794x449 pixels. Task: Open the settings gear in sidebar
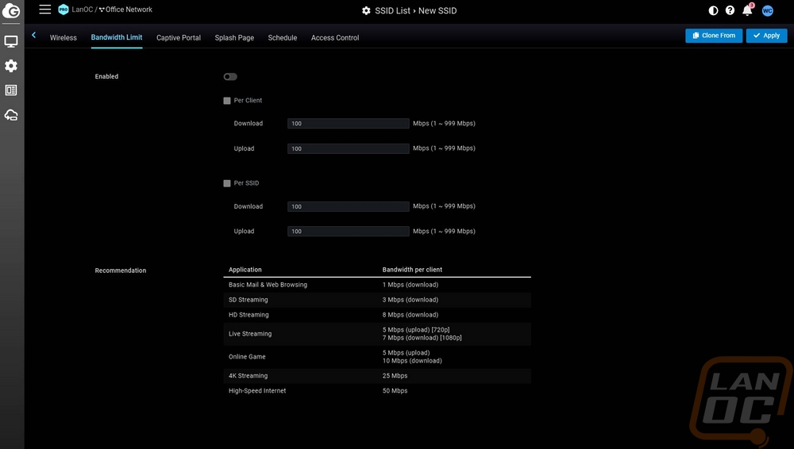[11, 66]
